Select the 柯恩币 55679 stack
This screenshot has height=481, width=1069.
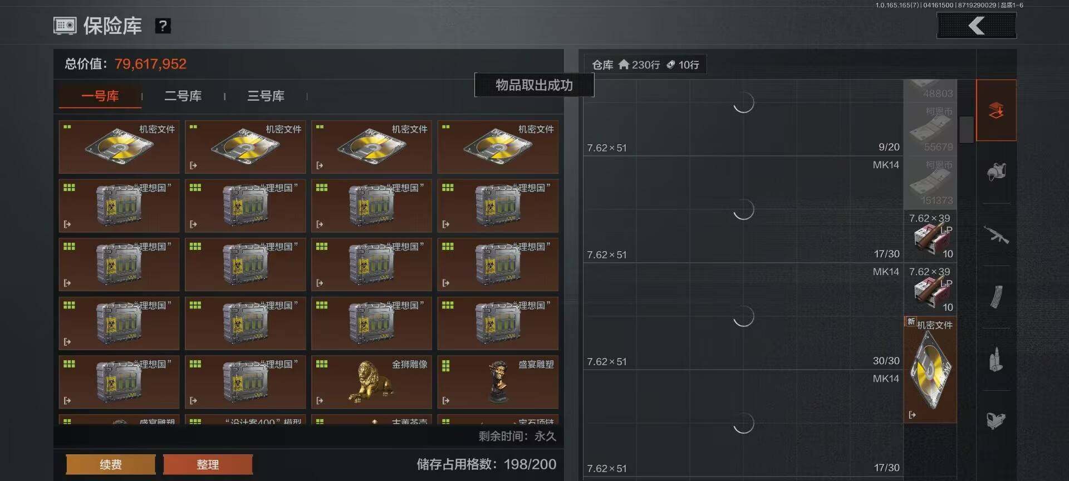coord(930,129)
